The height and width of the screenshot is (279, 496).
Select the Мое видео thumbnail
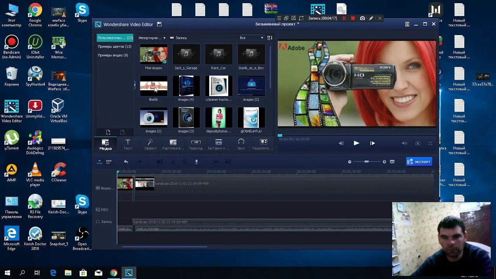[x=153, y=54]
